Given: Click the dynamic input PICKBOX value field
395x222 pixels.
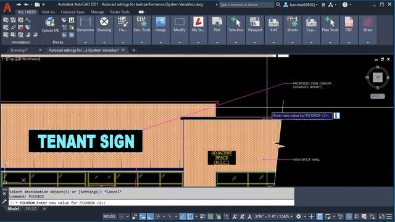Looking at the screenshot, I should 336,115.
